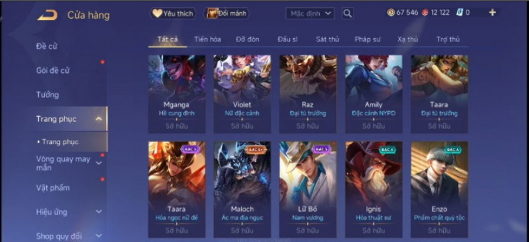Click the plus icon to add currency

[x=492, y=12]
